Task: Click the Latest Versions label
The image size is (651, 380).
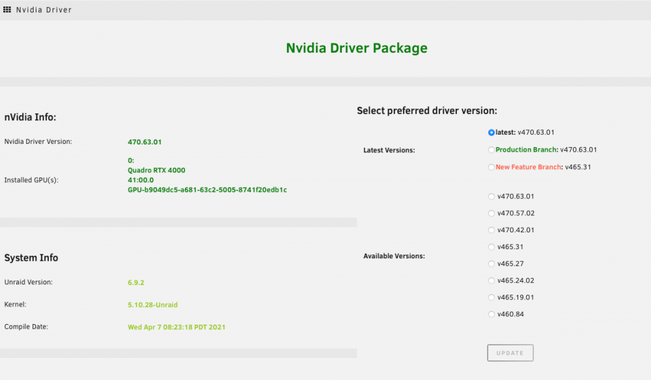Action: tap(389, 150)
